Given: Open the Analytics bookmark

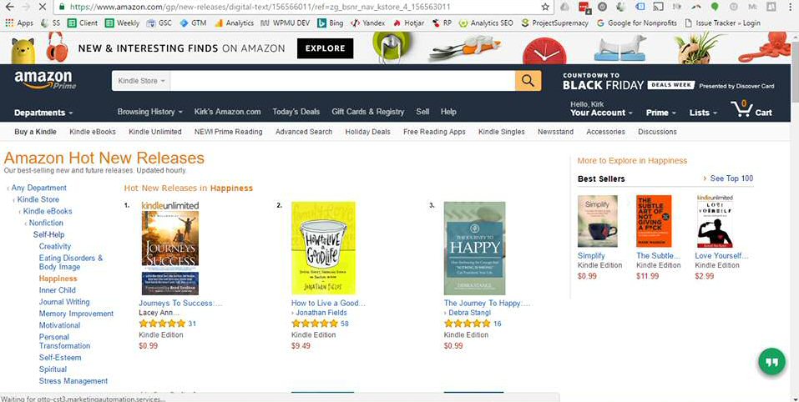Looking at the screenshot, I should pos(234,23).
